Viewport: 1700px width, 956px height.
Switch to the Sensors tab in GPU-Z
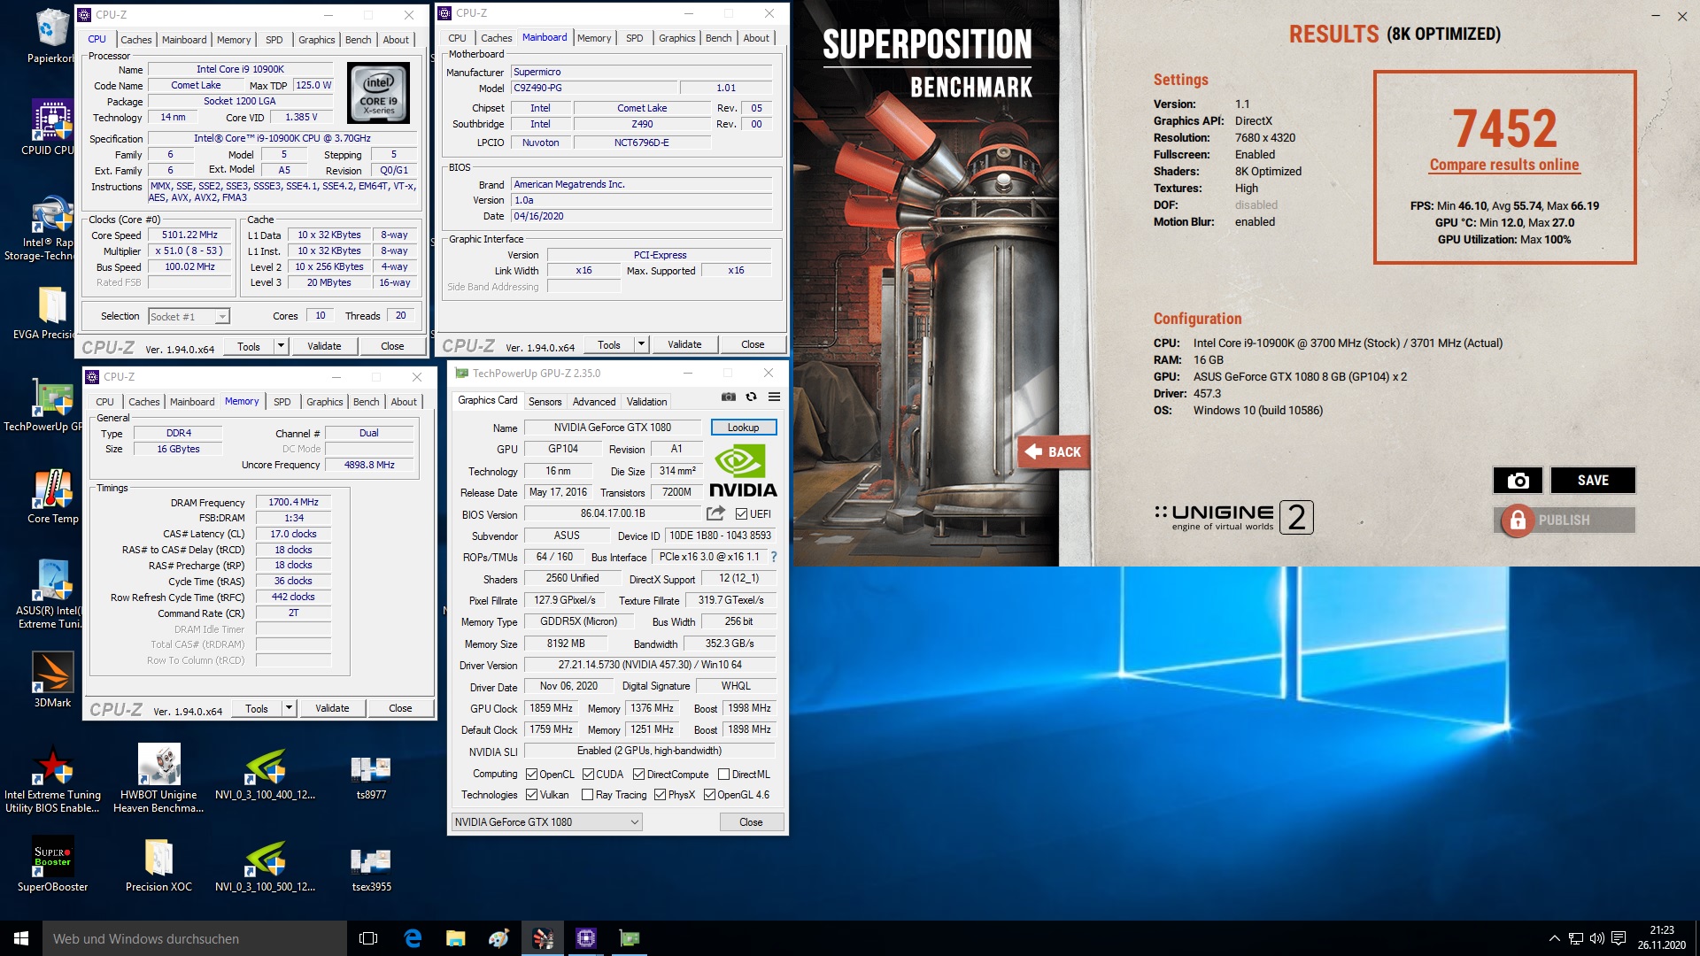[x=545, y=402]
